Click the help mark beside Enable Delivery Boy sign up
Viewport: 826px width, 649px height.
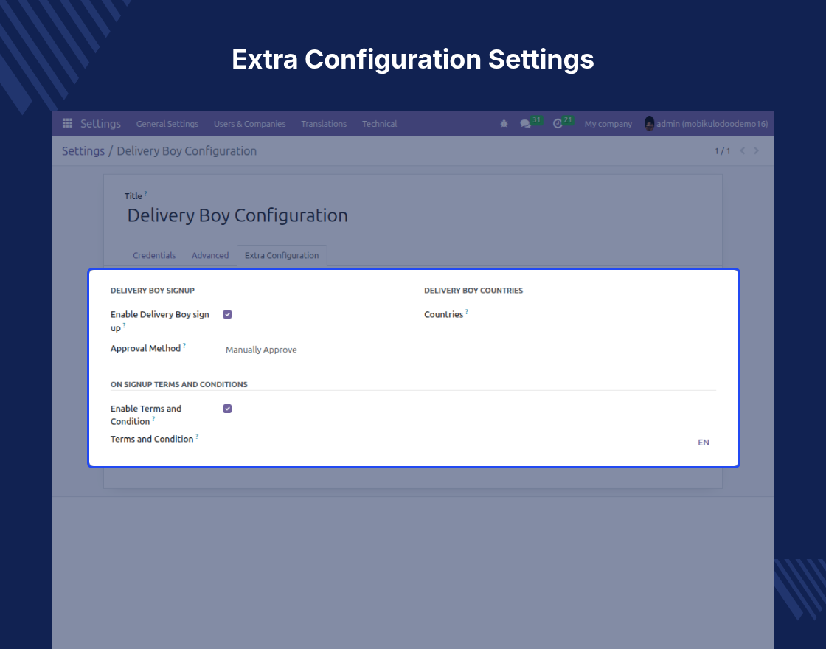(125, 325)
